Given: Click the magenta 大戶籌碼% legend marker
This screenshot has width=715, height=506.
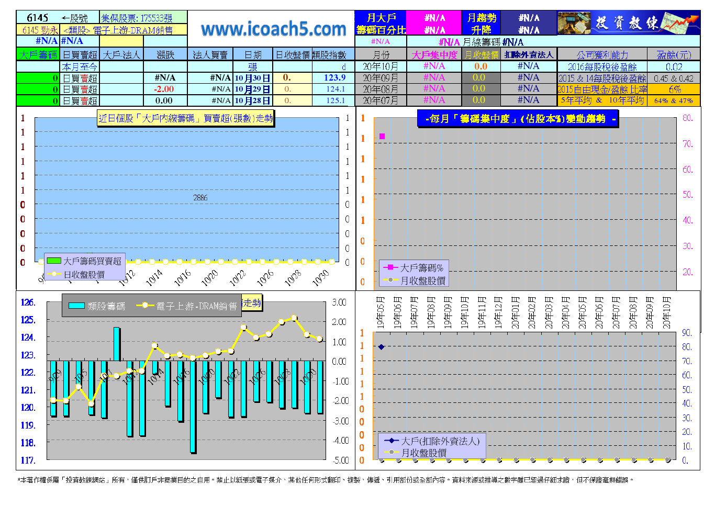Looking at the screenshot, I should [x=390, y=267].
